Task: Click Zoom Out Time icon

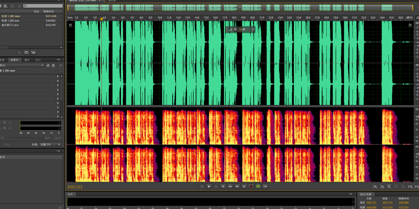Action: (396, 187)
